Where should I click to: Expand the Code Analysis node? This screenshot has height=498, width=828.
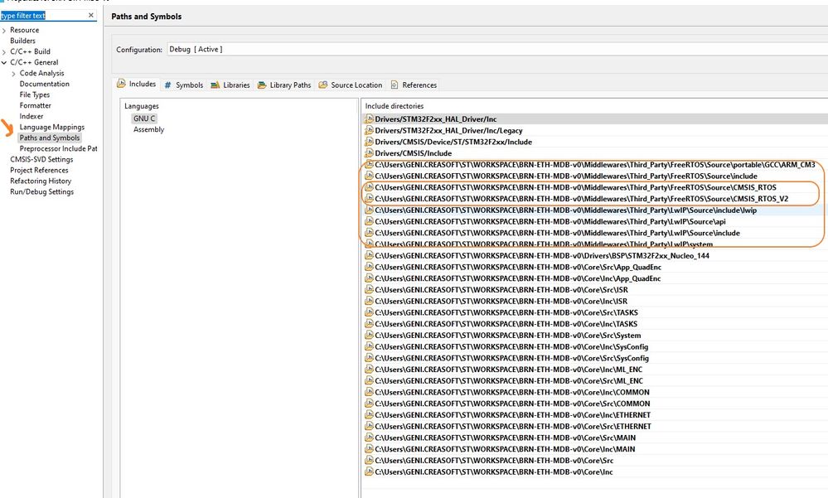(x=14, y=74)
